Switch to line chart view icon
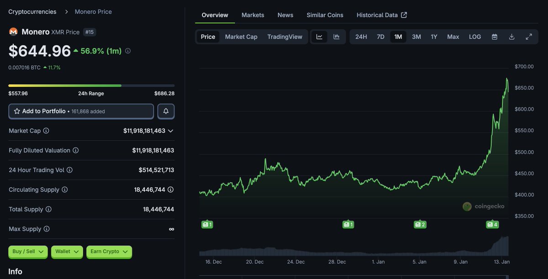 pos(319,37)
